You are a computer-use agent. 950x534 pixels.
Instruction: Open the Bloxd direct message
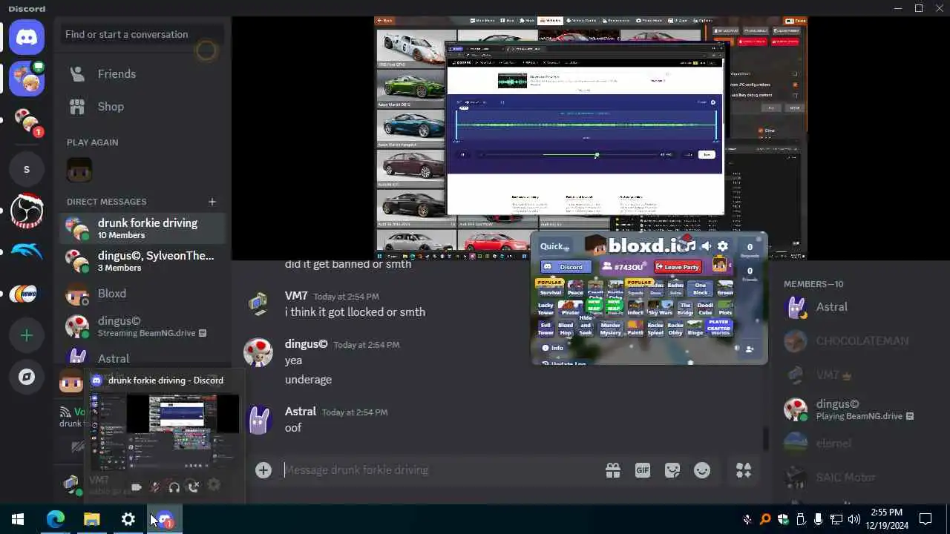(x=142, y=294)
